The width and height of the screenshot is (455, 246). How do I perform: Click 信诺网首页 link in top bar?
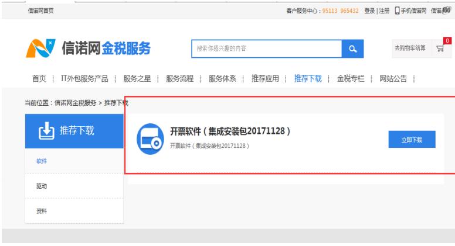(40, 11)
